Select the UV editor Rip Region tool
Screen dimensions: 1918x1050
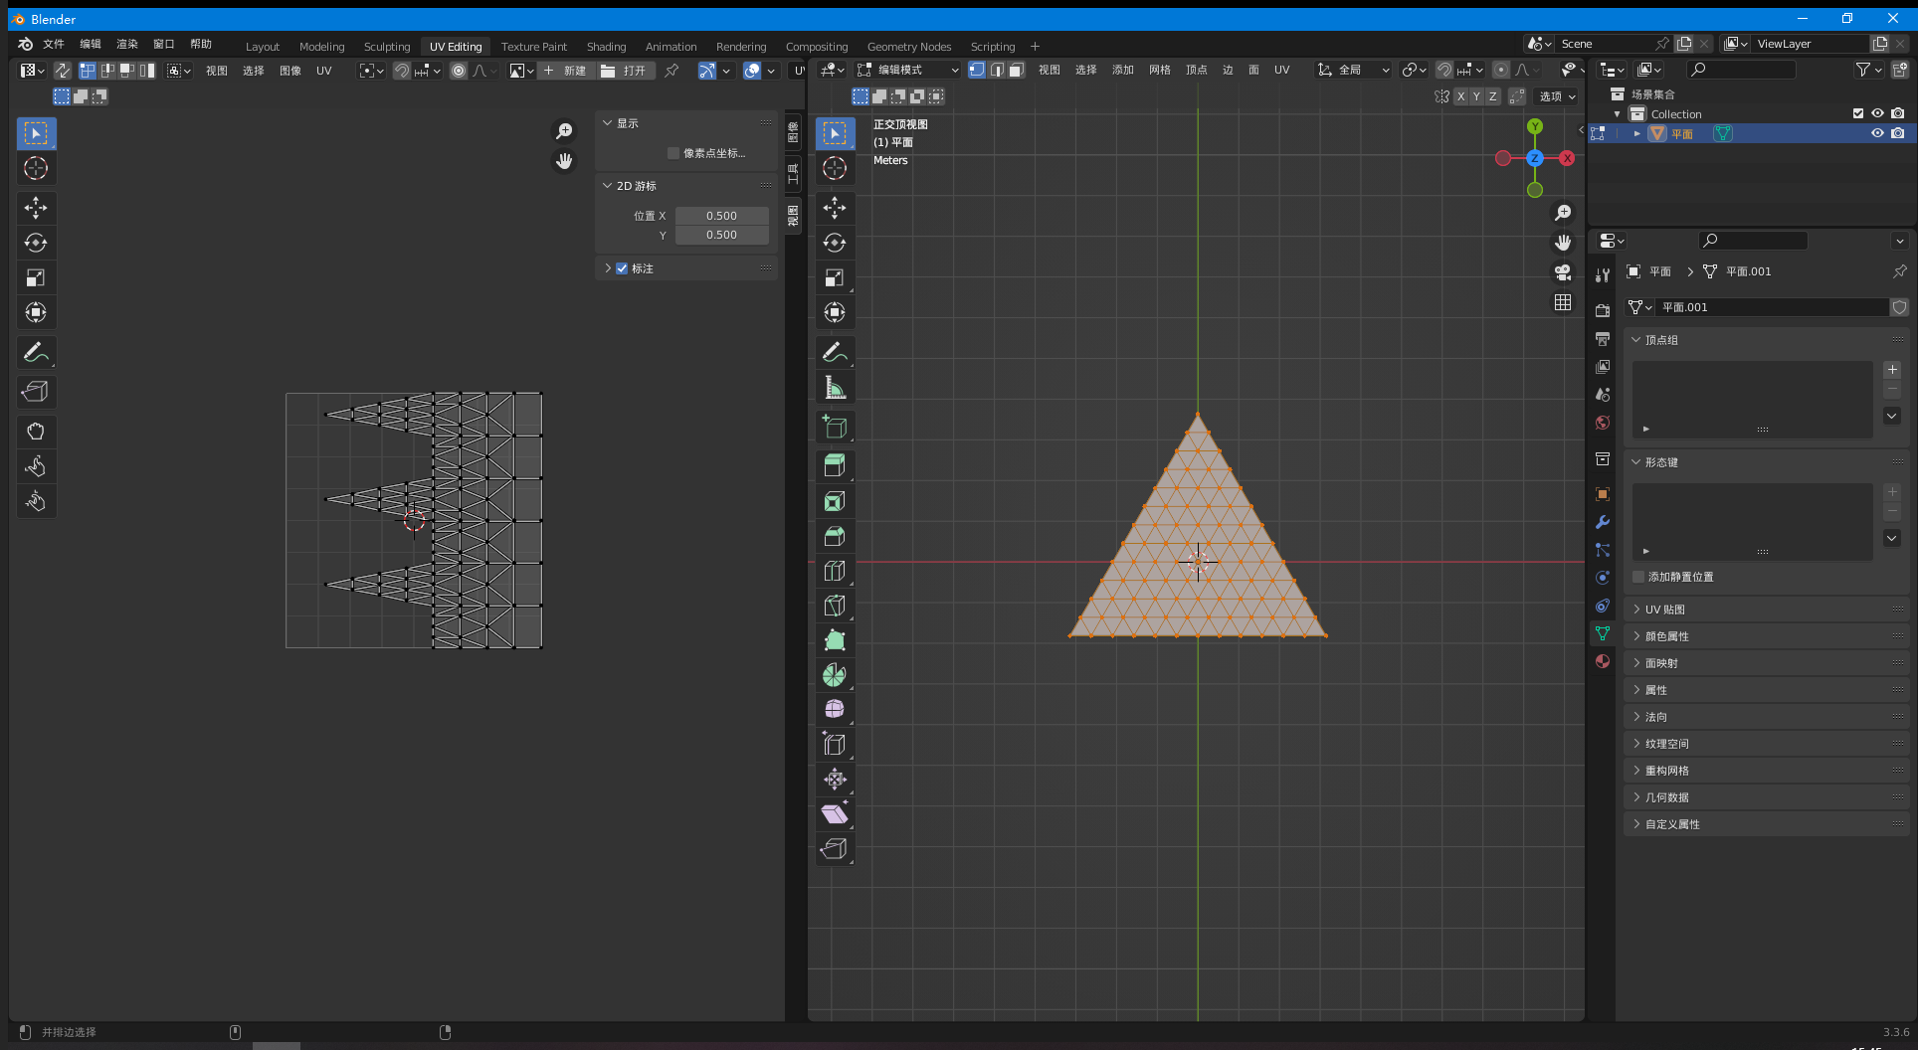[x=36, y=392]
